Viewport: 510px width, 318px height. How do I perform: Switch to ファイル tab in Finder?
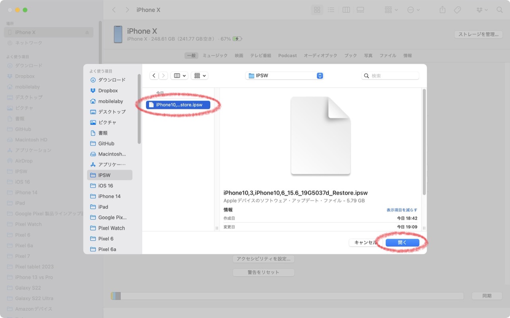pos(388,56)
